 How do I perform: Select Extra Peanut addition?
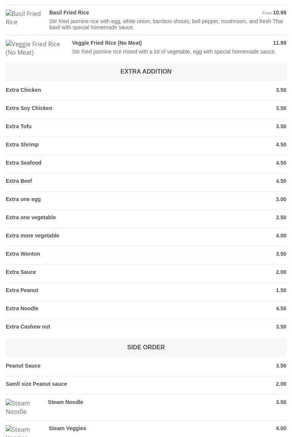point(22,290)
